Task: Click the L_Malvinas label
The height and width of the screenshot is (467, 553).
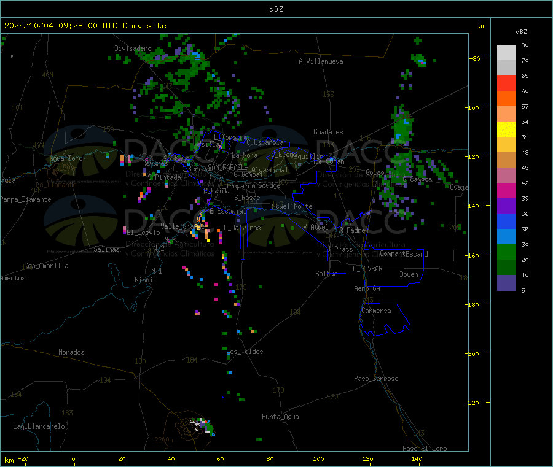Action: (x=242, y=228)
